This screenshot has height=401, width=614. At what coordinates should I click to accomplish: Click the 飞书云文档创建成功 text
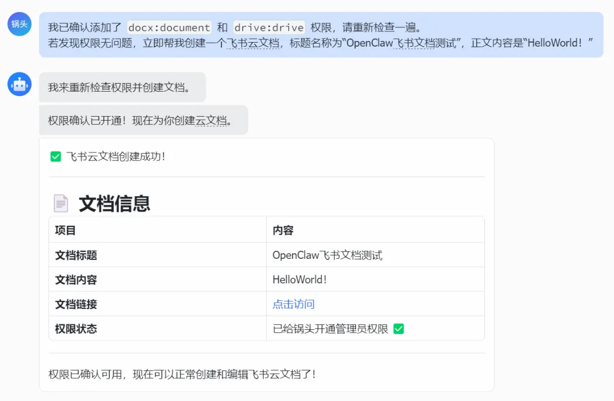pyautogui.click(x=116, y=156)
